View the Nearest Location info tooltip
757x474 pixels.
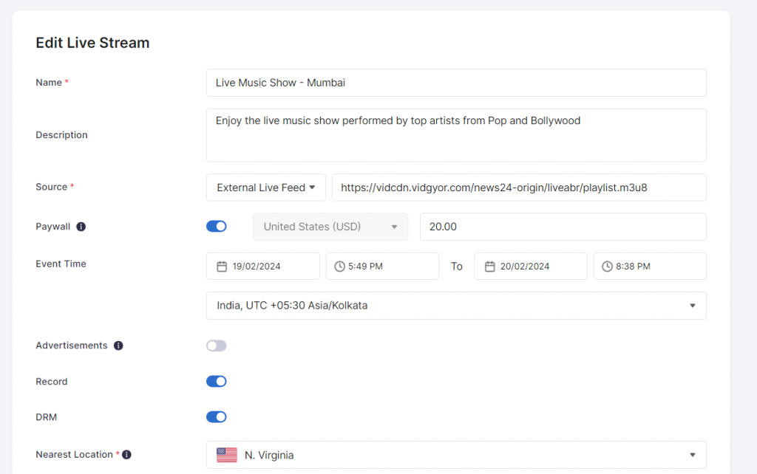click(x=126, y=454)
